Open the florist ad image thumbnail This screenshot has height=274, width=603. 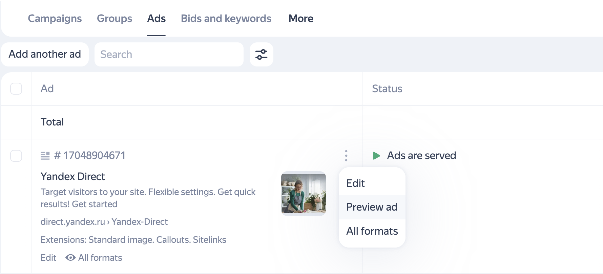(303, 193)
